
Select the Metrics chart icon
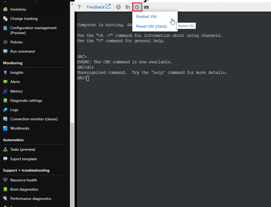(5, 91)
